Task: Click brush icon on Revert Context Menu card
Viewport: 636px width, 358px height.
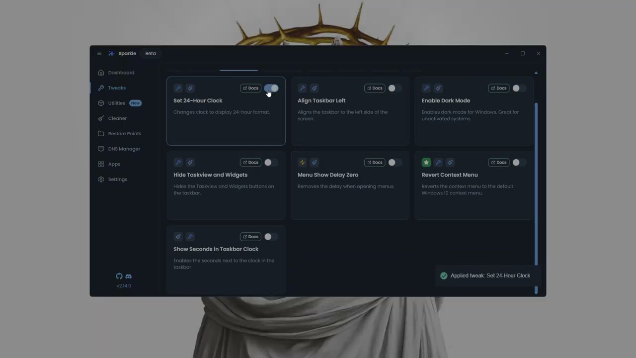Action: click(450, 163)
